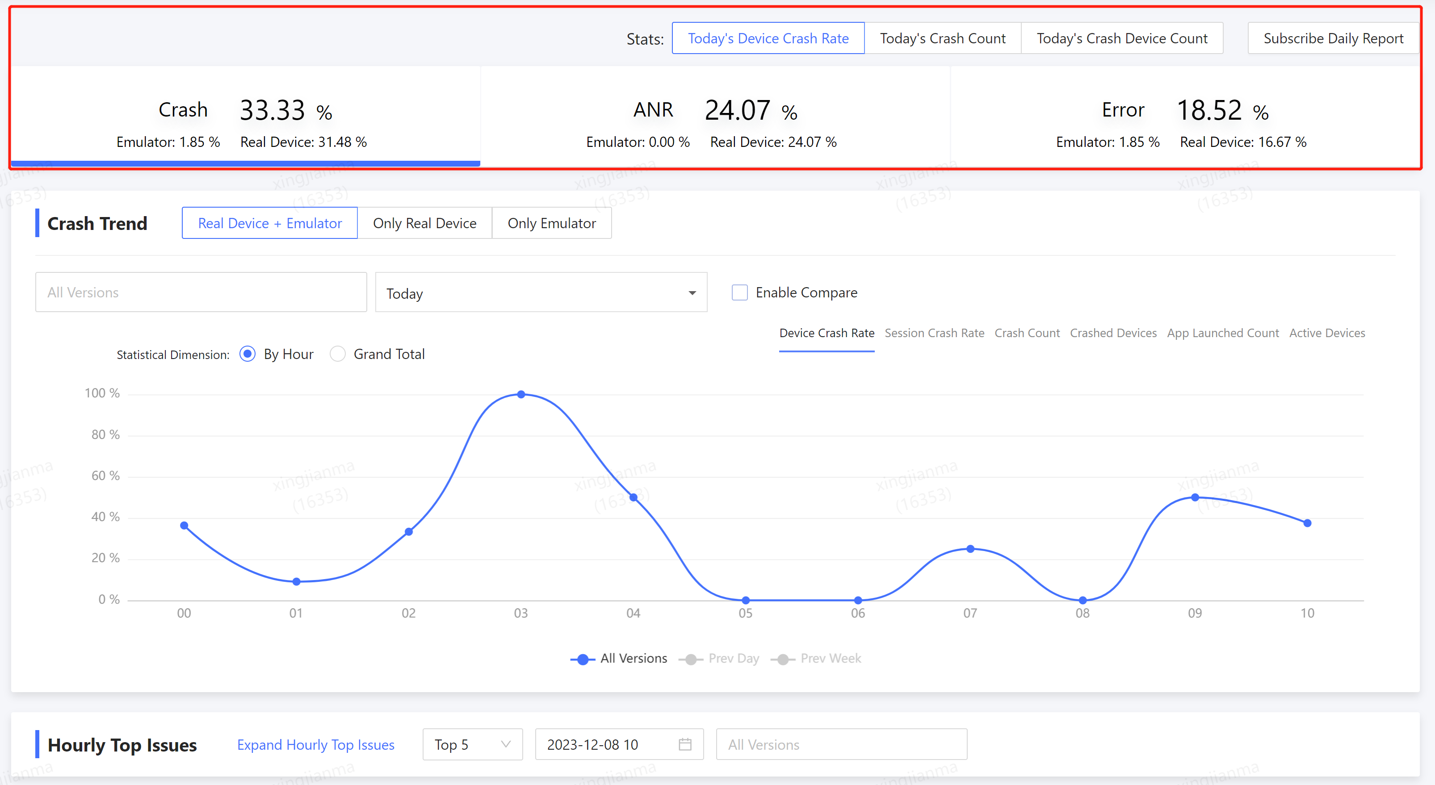Switch to Today's Crash Device Count stat
The width and height of the screenshot is (1435, 785).
tap(1122, 38)
